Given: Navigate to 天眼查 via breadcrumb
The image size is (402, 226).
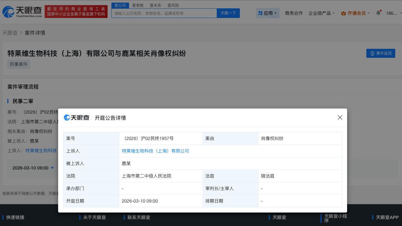Looking at the screenshot, I should click(x=10, y=33).
